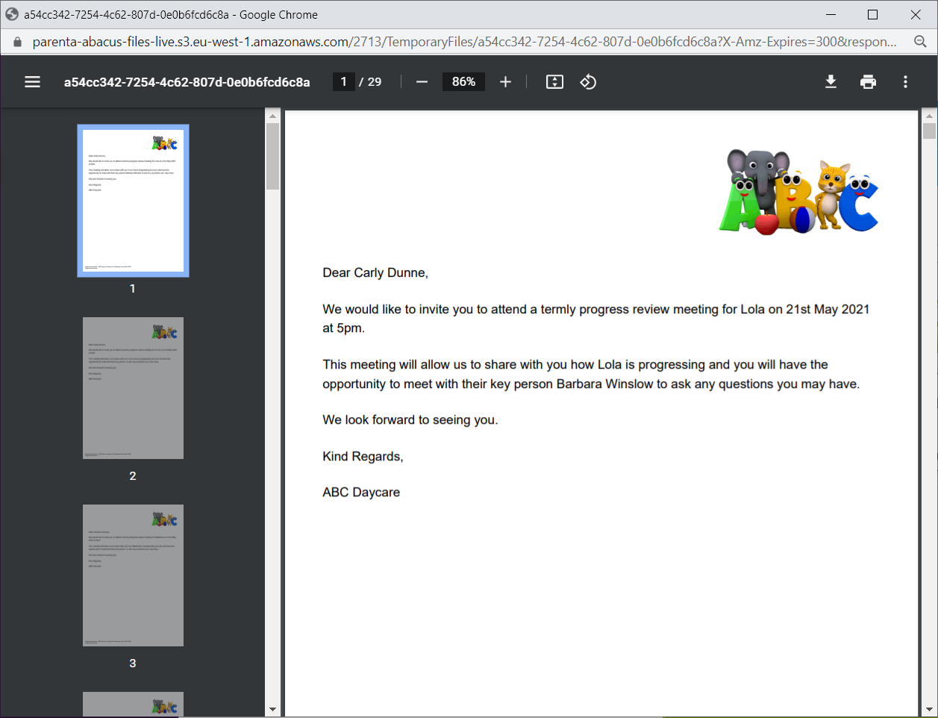
Task: Open the more actions three-dot menu
Action: tap(905, 82)
